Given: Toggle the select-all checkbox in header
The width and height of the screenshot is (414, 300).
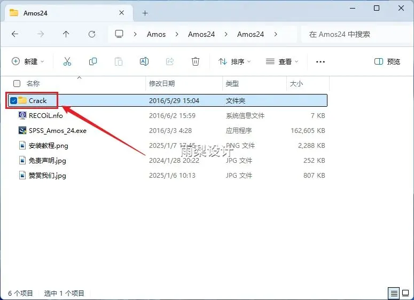Looking at the screenshot, I should (17, 83).
